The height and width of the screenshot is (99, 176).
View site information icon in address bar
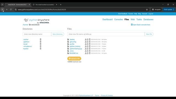click(16, 10)
